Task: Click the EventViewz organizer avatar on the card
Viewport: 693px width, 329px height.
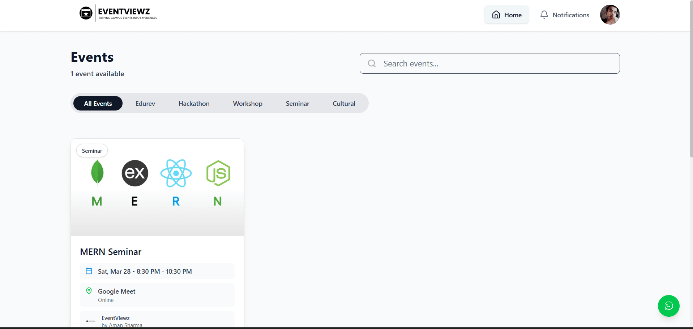Action: (90, 321)
